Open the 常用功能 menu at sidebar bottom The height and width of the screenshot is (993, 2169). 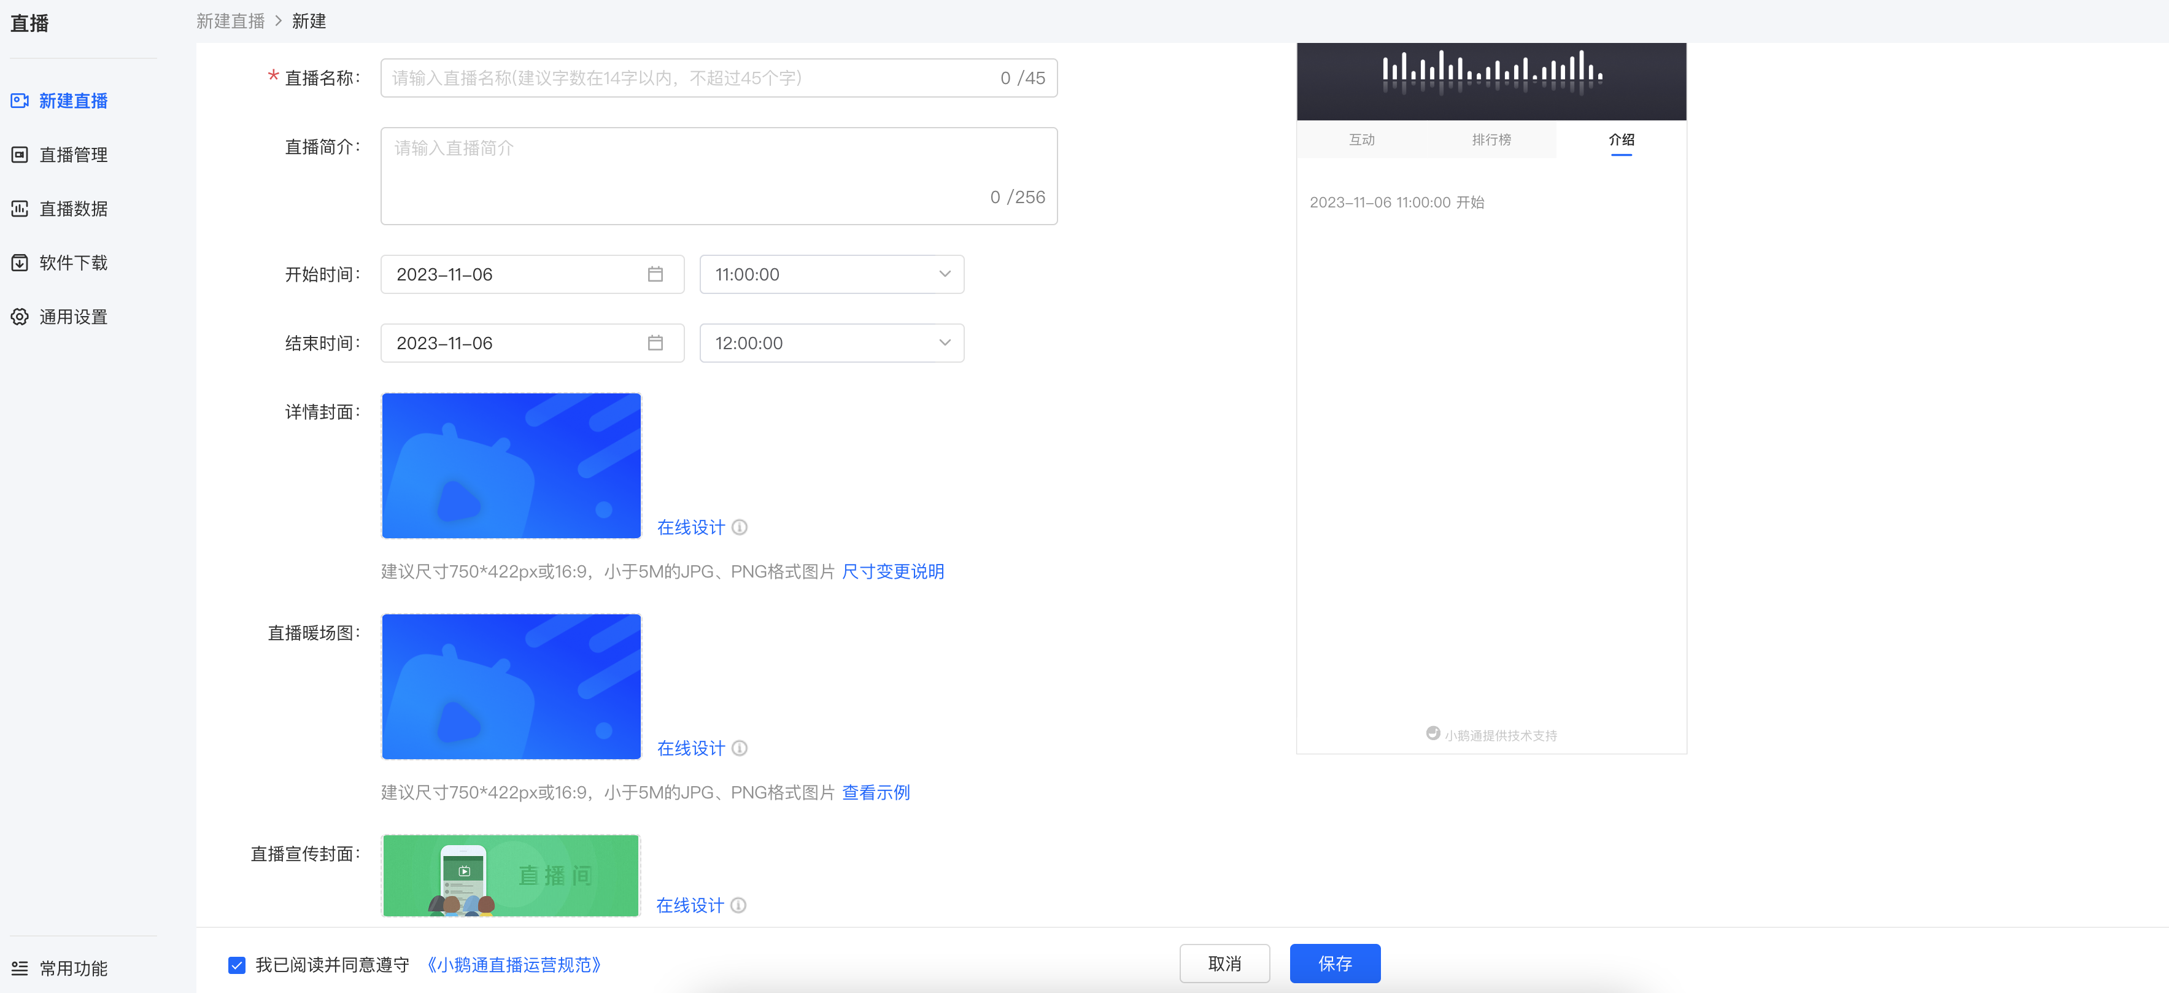click(59, 968)
